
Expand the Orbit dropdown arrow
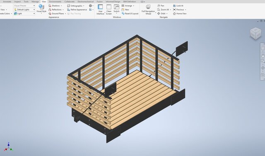pos(167,14)
